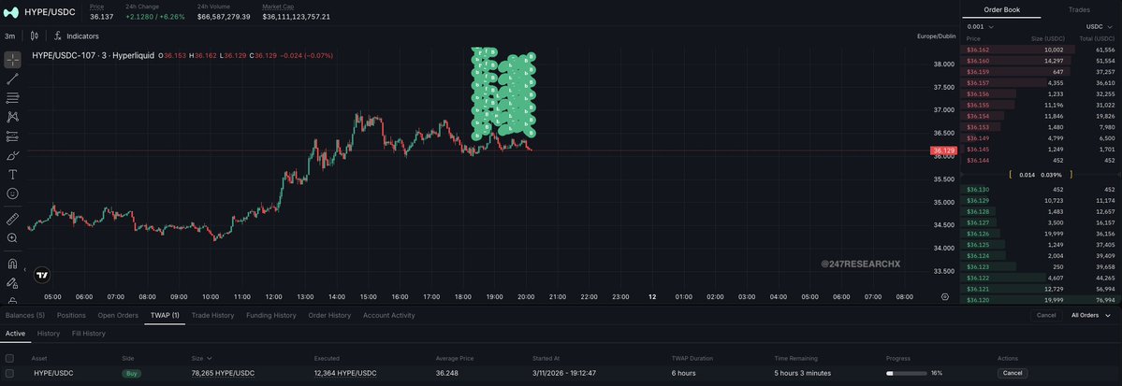This screenshot has height=386, width=1122.
Task: Open the Fibonacci retracement tool
Action: (12, 98)
